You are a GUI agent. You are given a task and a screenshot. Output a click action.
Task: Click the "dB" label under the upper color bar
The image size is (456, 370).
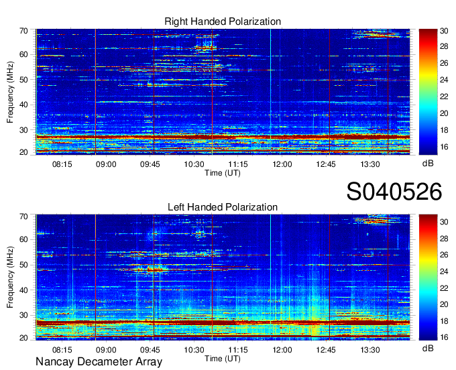pos(428,164)
